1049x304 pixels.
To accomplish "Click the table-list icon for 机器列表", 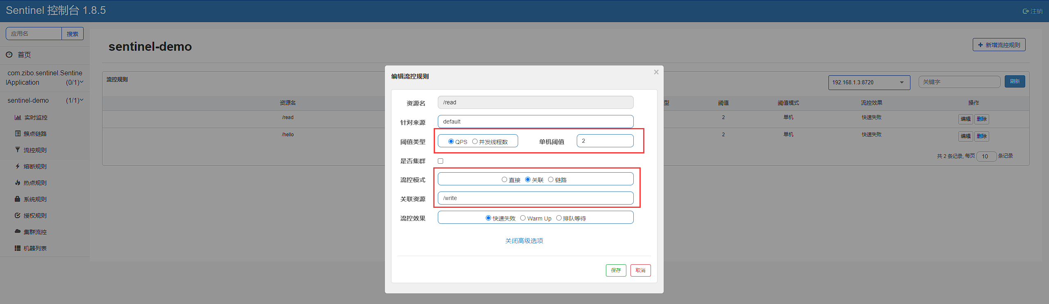I will [x=18, y=248].
